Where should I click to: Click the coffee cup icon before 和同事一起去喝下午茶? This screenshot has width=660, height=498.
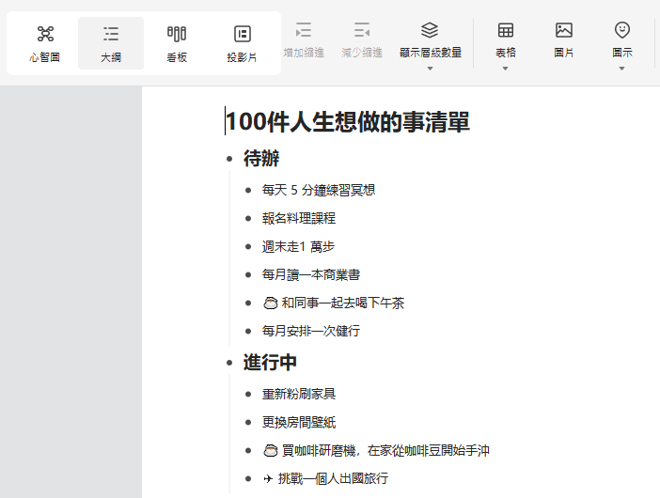click(x=270, y=303)
